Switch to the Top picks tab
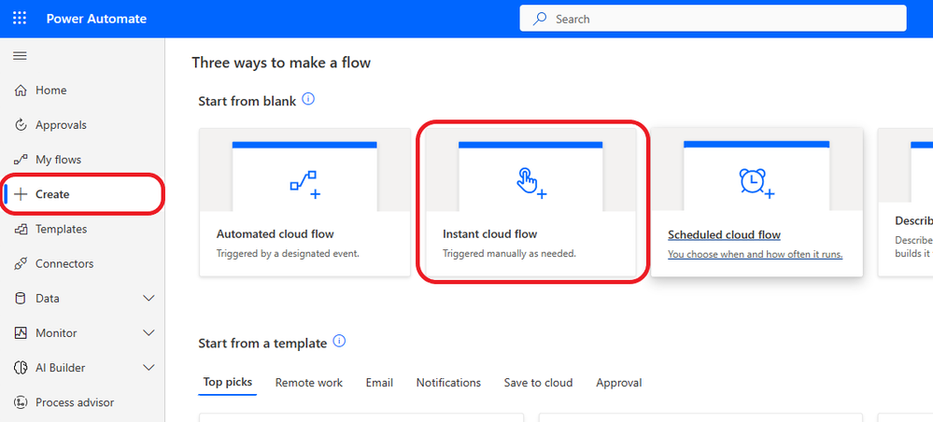 point(227,382)
